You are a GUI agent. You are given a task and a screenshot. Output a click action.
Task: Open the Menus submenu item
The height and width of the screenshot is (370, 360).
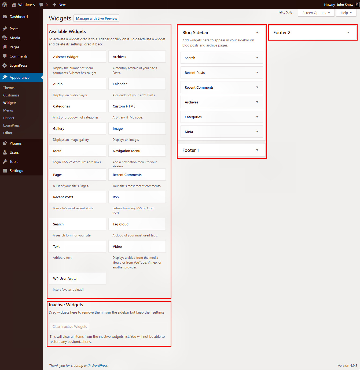click(8, 110)
